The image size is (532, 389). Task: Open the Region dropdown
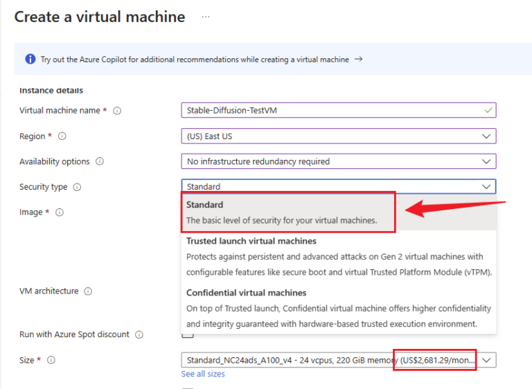(339, 136)
